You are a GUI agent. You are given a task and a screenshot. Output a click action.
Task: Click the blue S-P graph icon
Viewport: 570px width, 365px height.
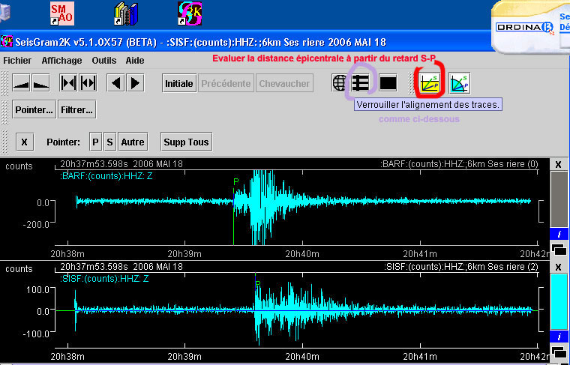(x=458, y=83)
